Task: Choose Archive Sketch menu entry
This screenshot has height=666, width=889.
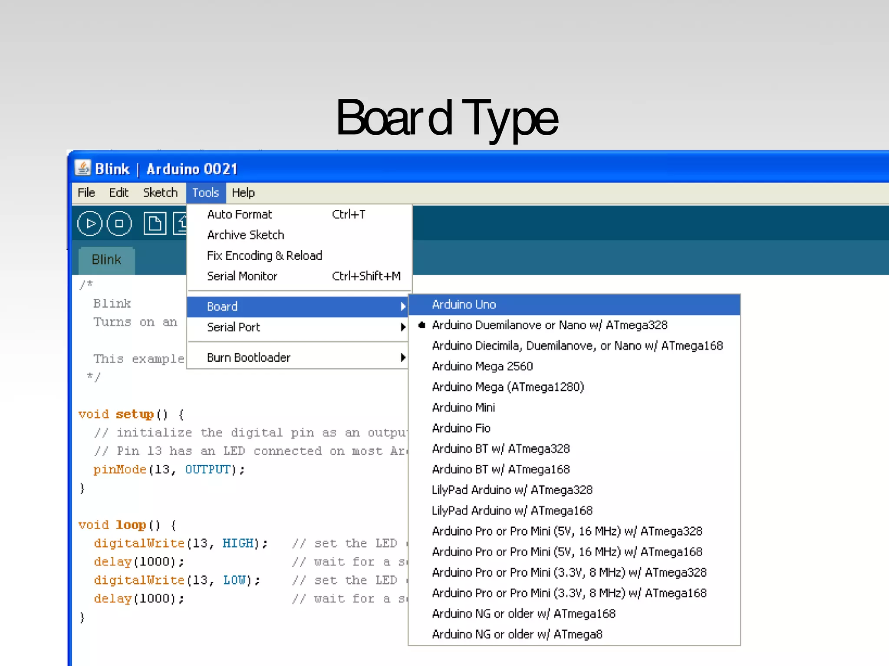Action: (x=299, y=235)
